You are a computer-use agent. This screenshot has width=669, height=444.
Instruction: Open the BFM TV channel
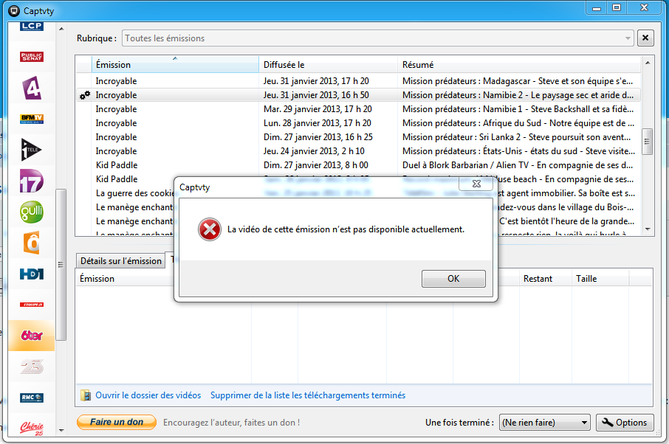pyautogui.click(x=32, y=119)
